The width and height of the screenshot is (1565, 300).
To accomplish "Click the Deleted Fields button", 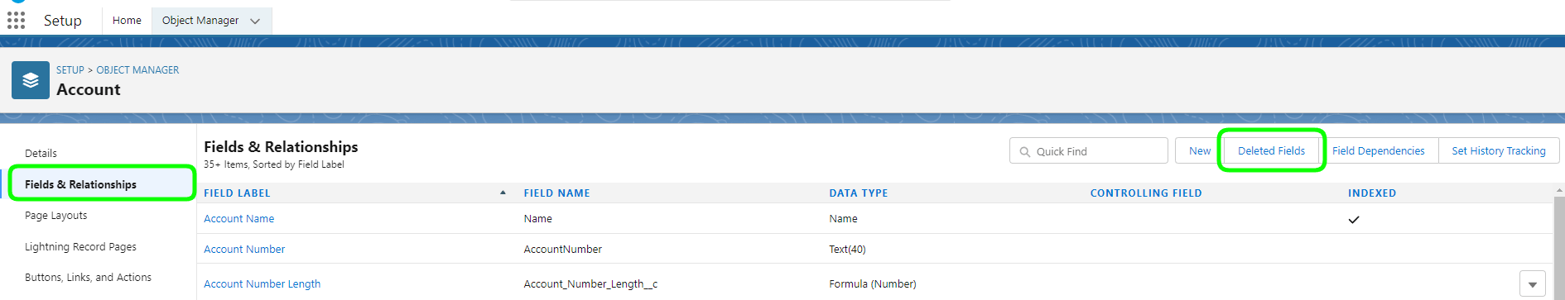I will pyautogui.click(x=1271, y=150).
